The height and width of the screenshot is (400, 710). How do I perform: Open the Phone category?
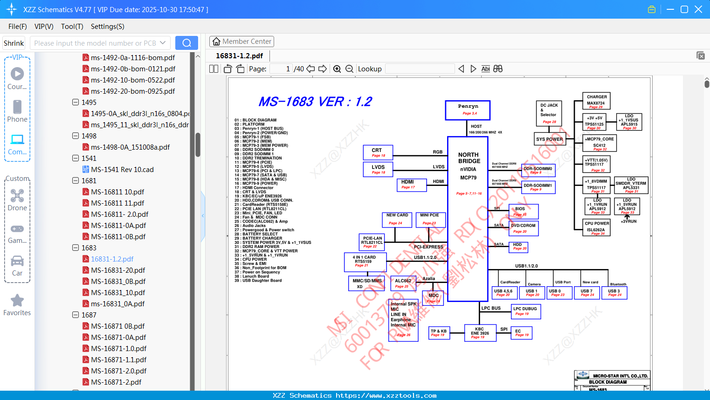tap(17, 111)
